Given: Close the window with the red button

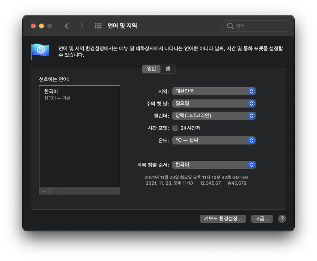Looking at the screenshot, I should pos(33,26).
